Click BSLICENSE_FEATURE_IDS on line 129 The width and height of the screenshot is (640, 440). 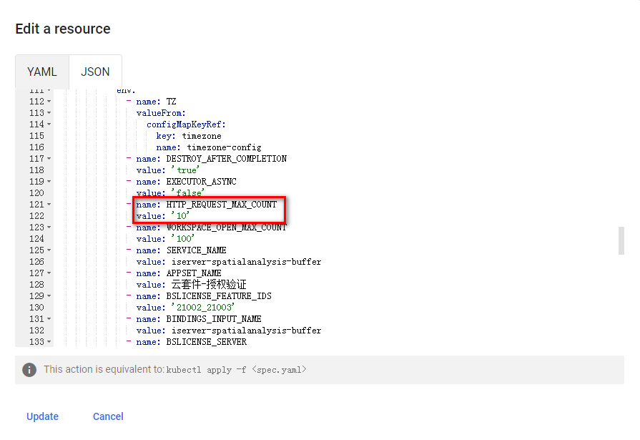(219, 295)
